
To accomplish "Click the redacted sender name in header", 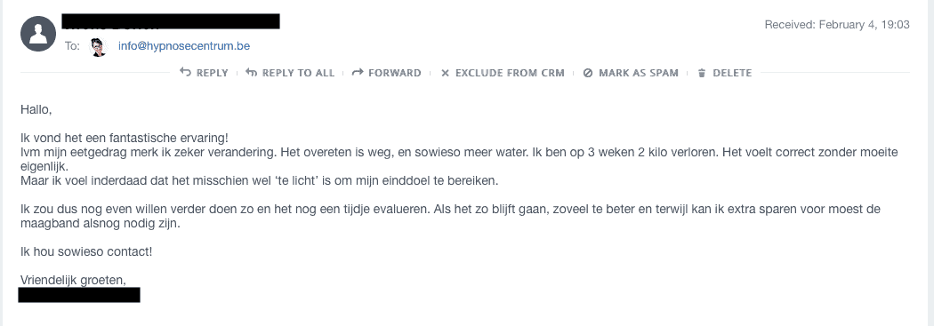I will click(171, 21).
